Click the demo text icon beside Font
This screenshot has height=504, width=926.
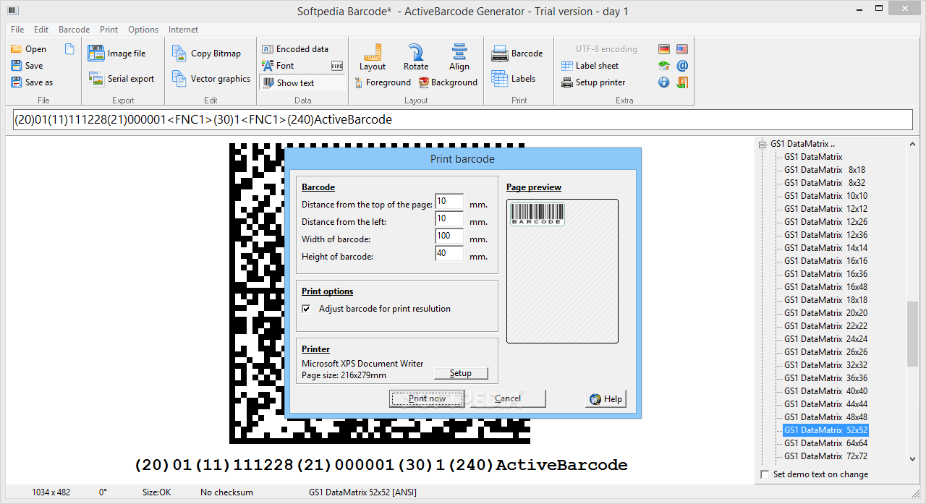[x=337, y=66]
